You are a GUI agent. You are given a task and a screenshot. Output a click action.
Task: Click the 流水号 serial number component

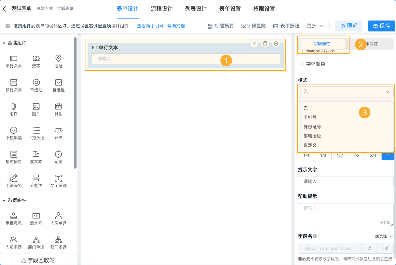[x=36, y=218]
